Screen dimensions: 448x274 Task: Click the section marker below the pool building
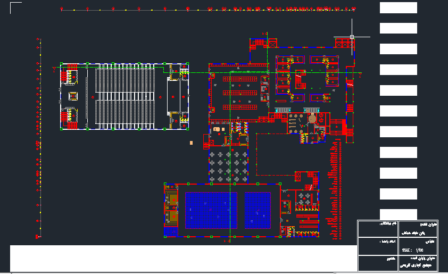(x=227, y=241)
